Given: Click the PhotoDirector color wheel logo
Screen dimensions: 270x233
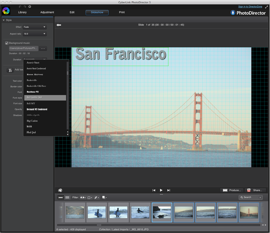Looking at the screenshot, I should coord(6,11).
